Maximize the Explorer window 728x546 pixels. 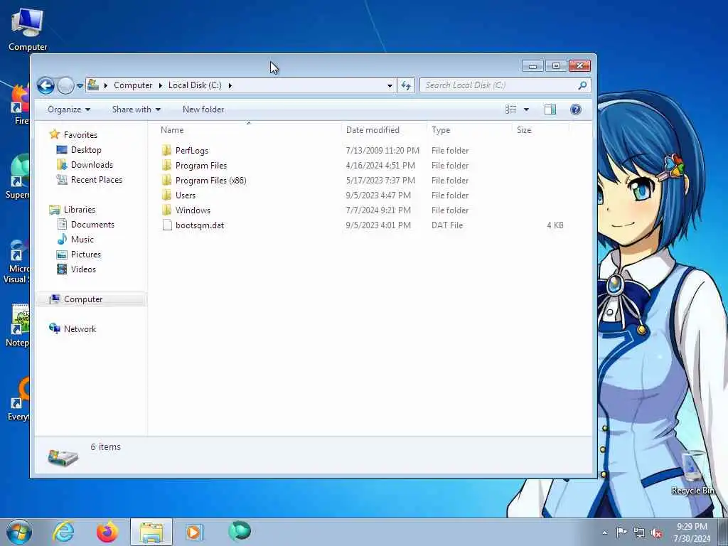(556, 66)
